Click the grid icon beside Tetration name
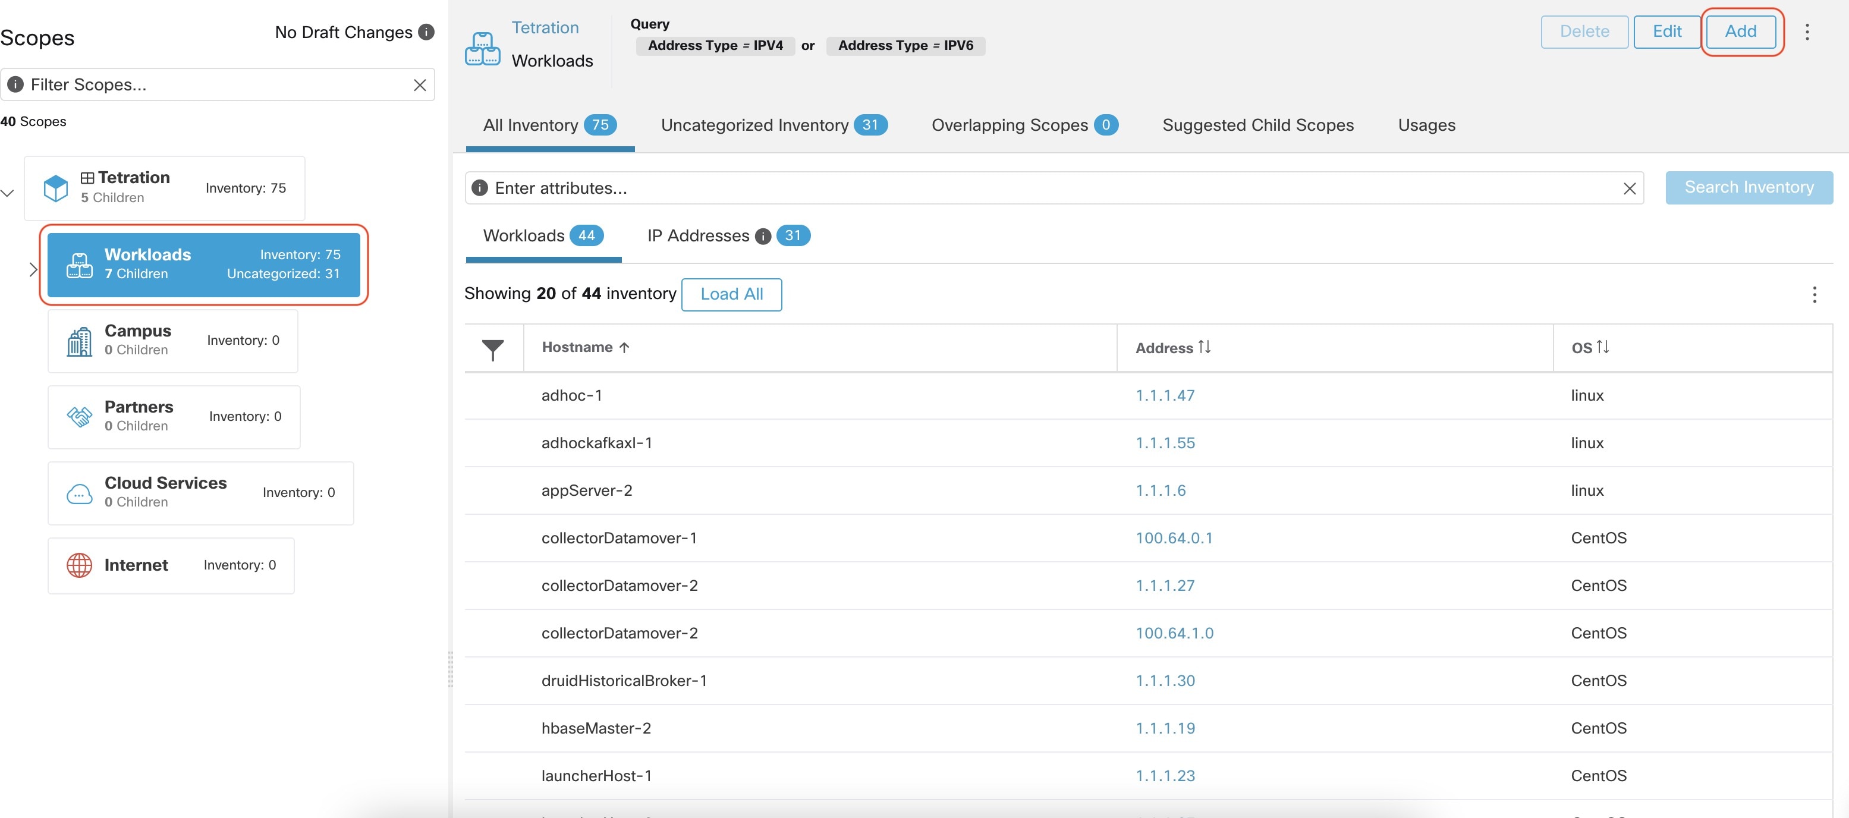Image resolution: width=1849 pixels, height=818 pixels. tap(87, 178)
